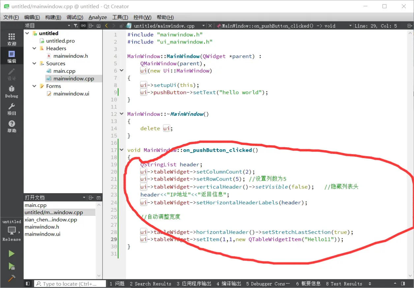Open the 调试(D) menu
Viewport: 414px width, 288px height.
click(x=74, y=17)
